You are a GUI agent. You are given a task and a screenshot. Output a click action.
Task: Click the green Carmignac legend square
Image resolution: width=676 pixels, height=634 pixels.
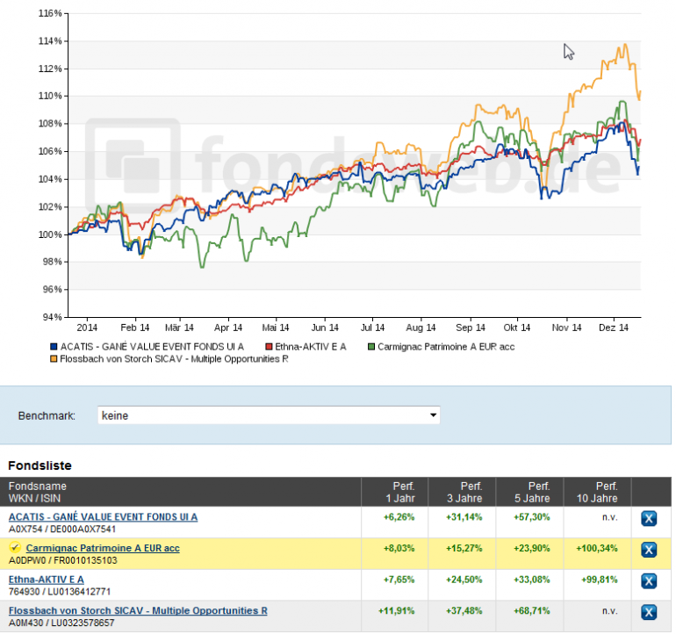point(371,348)
